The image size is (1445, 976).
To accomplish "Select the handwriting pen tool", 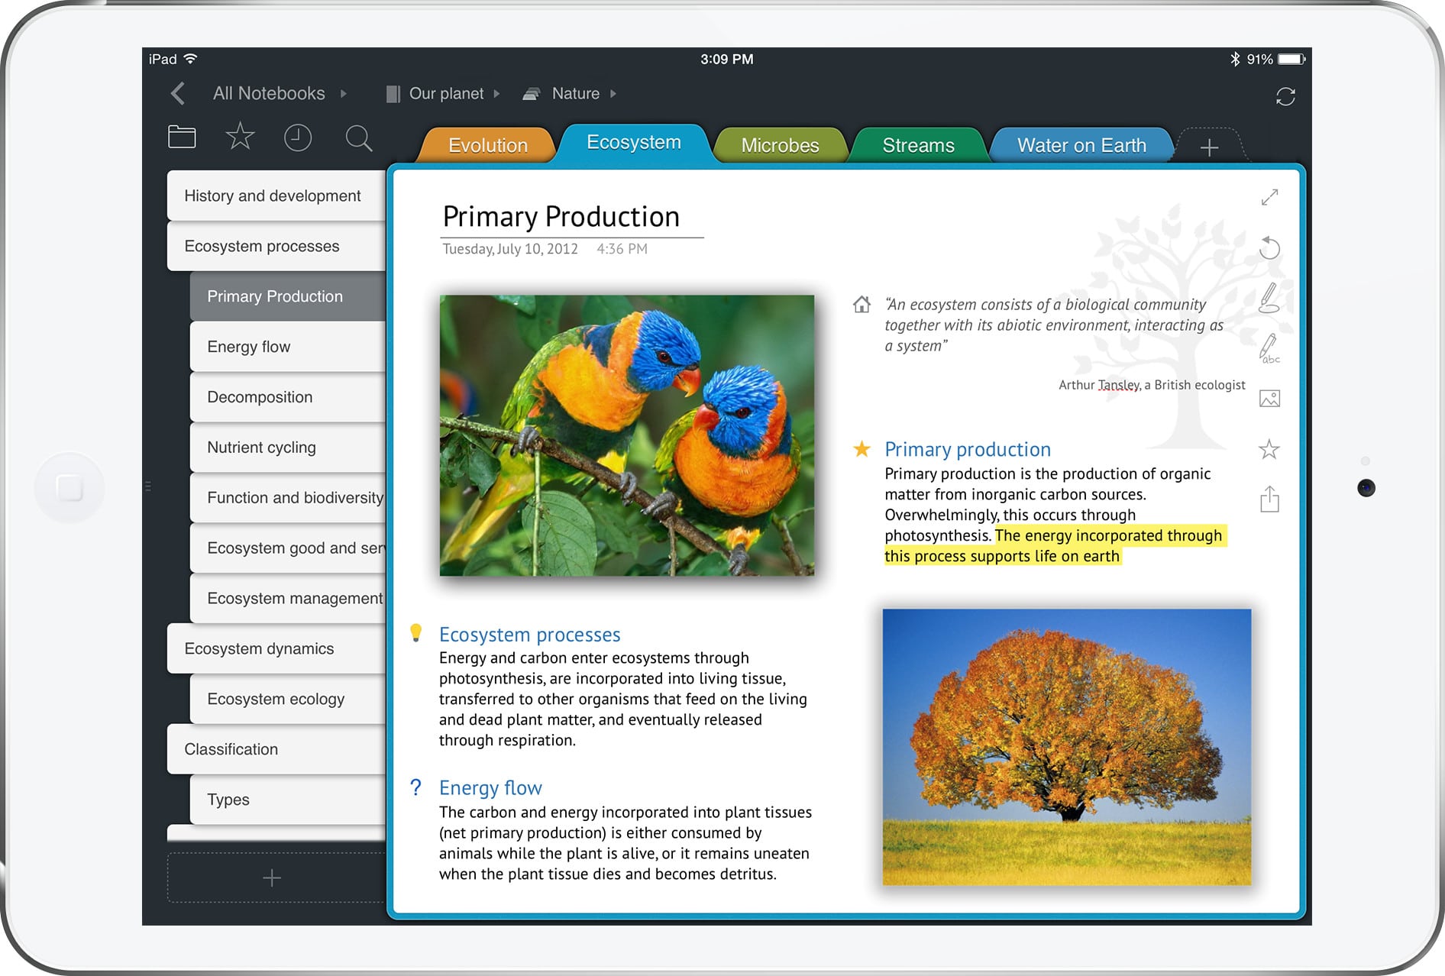I will tap(1269, 298).
